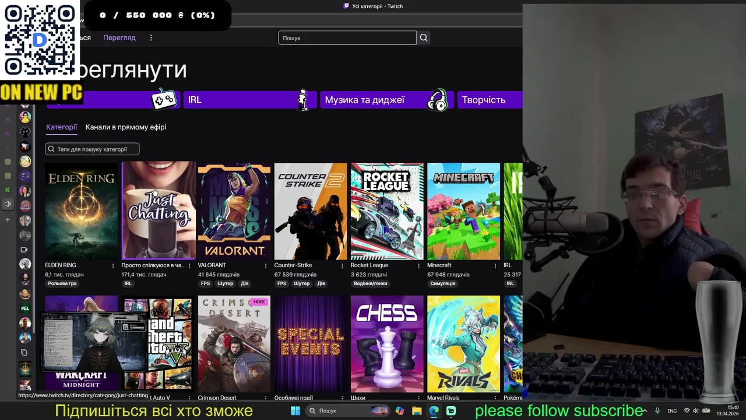The height and width of the screenshot is (420, 746).
Task: Open the PGL channel avatar in sidebar
Action: tap(25, 308)
